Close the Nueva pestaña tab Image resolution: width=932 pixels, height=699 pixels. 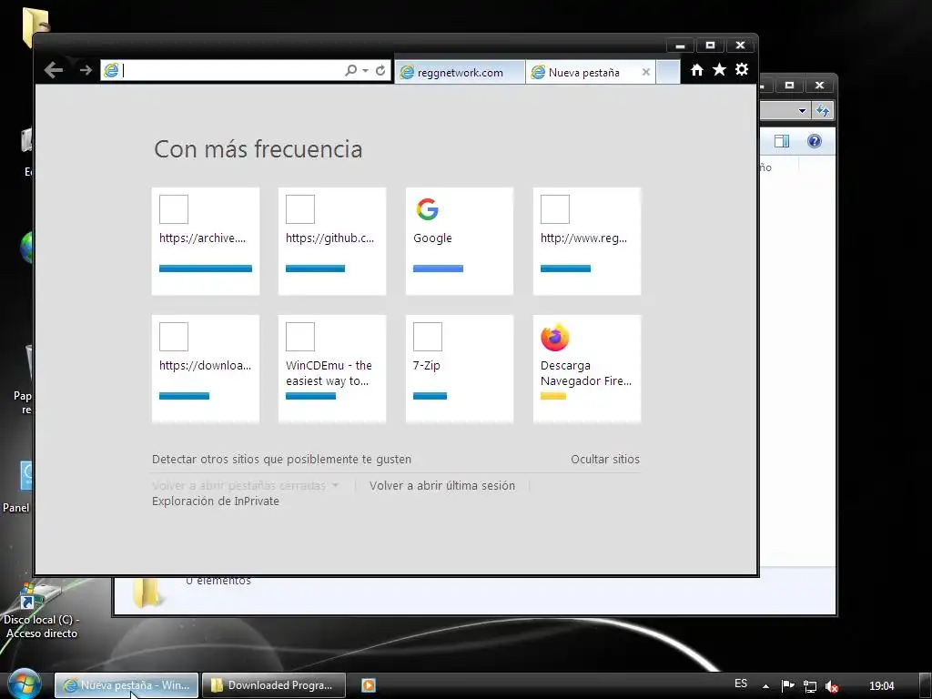pyautogui.click(x=646, y=73)
